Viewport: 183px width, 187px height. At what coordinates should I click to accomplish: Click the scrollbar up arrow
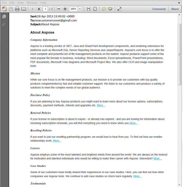coord(179,14)
